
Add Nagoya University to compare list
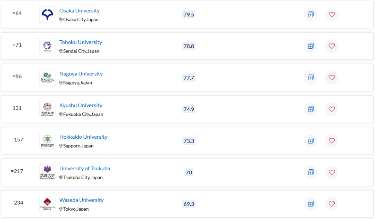(x=310, y=78)
